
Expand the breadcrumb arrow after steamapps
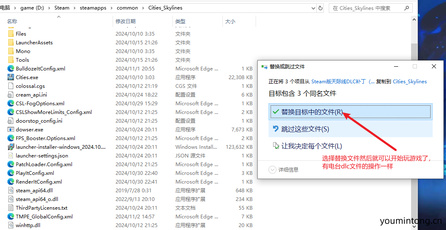click(111, 8)
